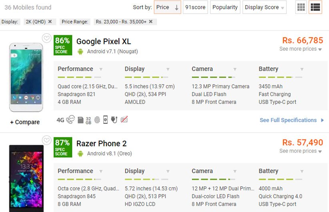Click the 32 GB storage icon
Image resolution: width=329 pixels, height=212 pixels.
88,120
